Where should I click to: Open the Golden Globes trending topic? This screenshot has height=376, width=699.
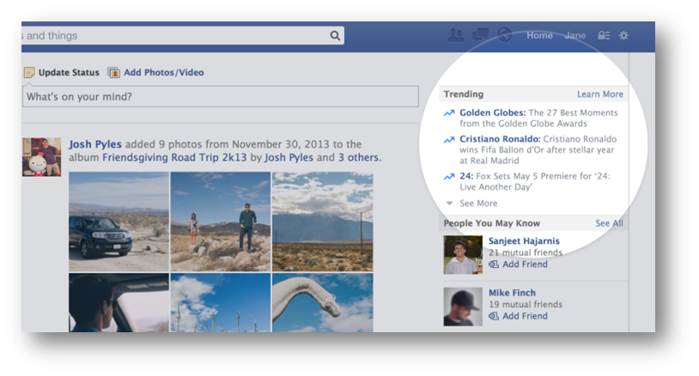[493, 112]
